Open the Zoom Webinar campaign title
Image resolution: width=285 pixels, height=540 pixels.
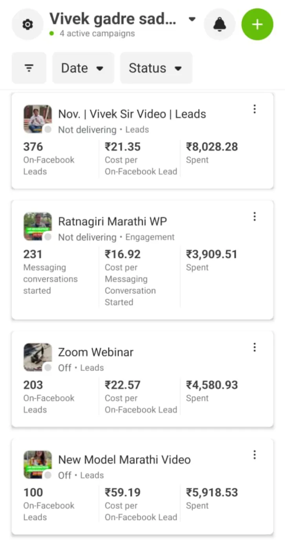(96, 352)
